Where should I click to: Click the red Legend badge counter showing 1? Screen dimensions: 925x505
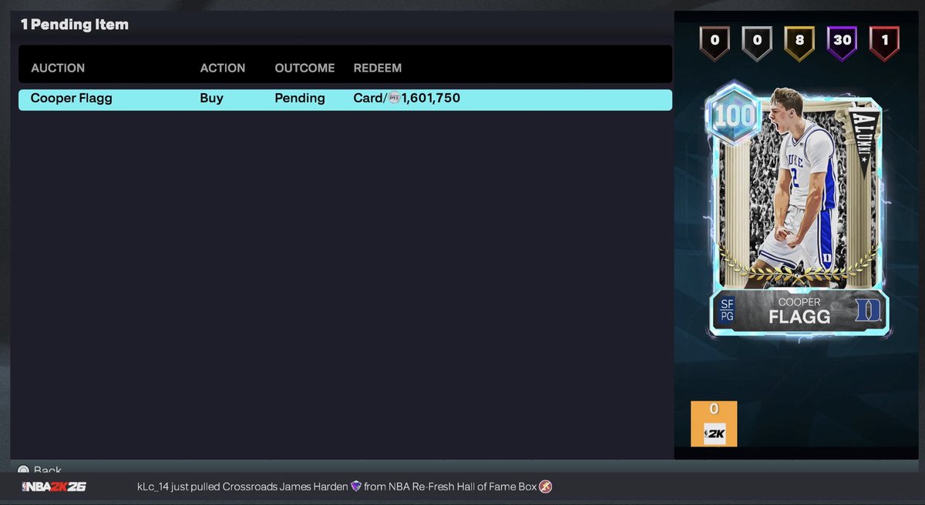884,45
